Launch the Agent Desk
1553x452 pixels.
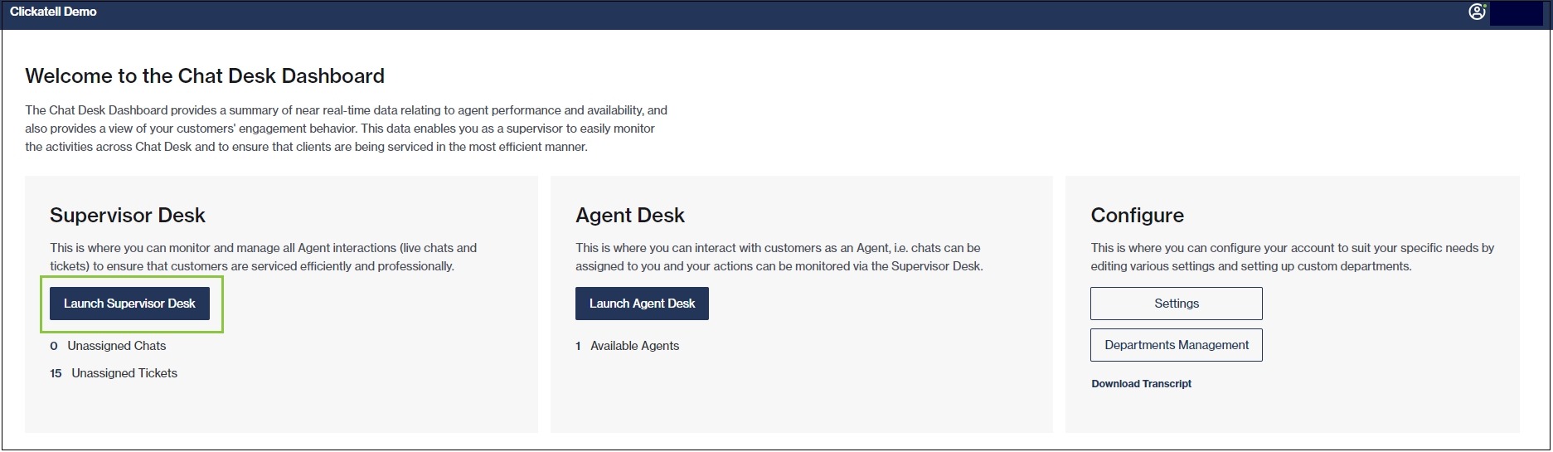tap(642, 304)
